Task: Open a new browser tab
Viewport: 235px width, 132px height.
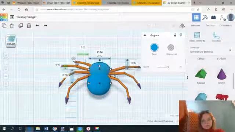Action: [x=194, y=3]
